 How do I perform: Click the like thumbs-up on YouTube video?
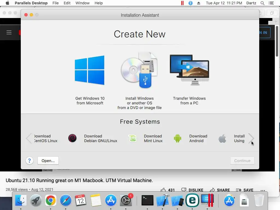coord(163,190)
